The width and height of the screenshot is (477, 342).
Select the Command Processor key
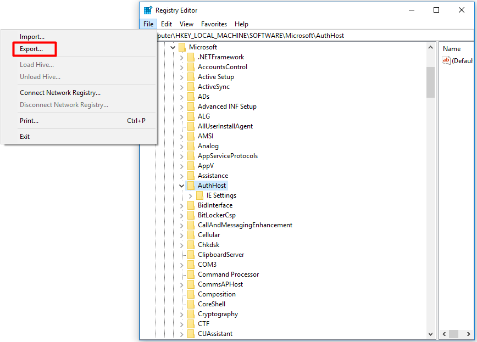pyautogui.click(x=228, y=274)
